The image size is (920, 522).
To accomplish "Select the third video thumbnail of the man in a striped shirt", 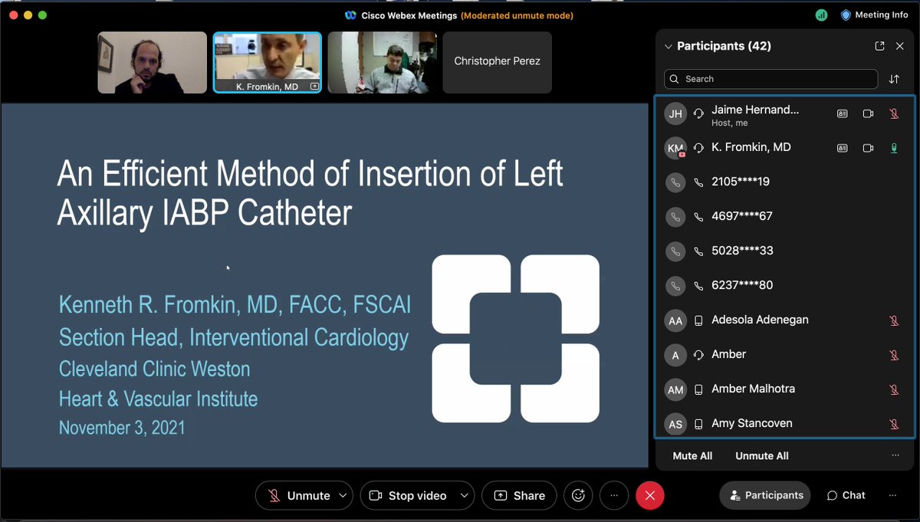I will [383, 63].
